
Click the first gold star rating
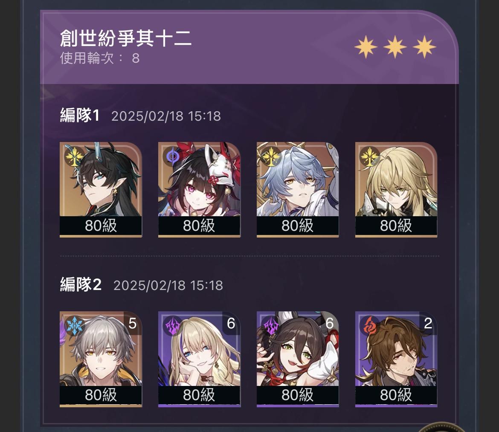tap(366, 47)
